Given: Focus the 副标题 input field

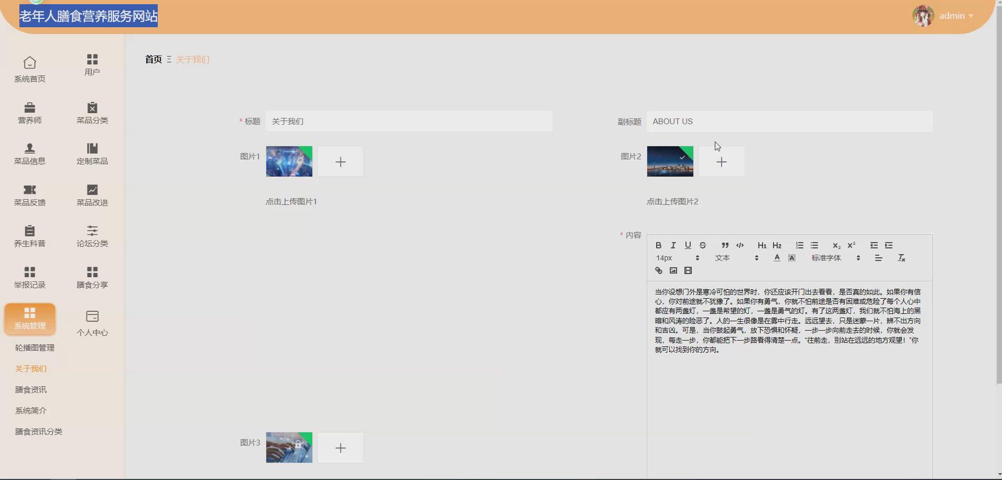Looking at the screenshot, I should click(789, 121).
